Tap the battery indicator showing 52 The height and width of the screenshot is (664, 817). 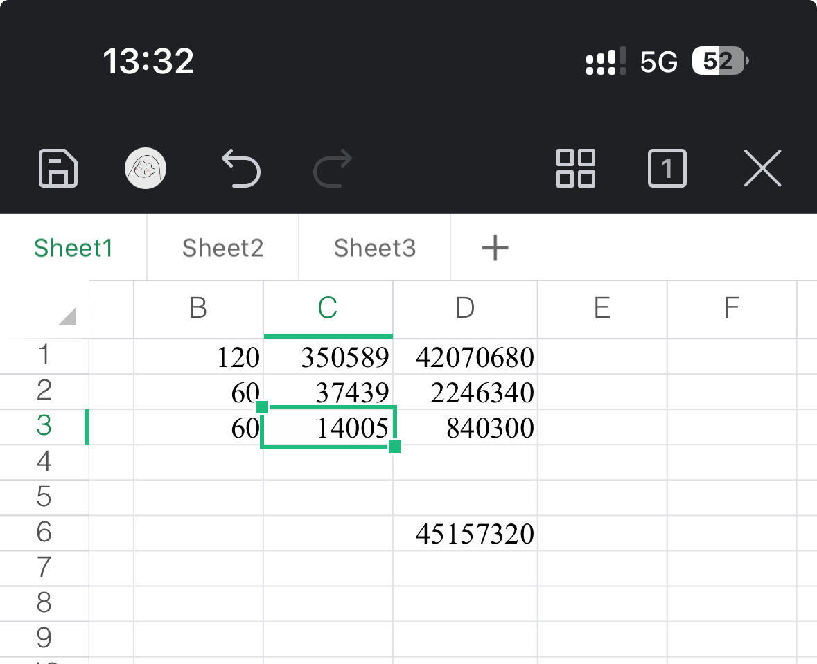point(721,62)
